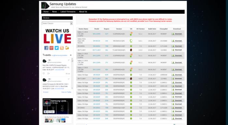Image resolution: width=228 pixels, height=125 pixels.
Task: Open the Twitter social icon
Action: (57, 48)
